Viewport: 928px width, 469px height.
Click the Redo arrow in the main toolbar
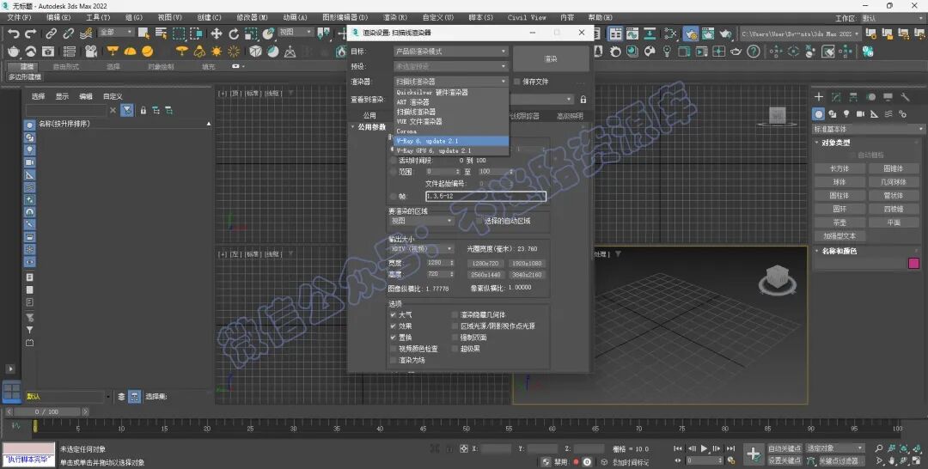point(31,33)
